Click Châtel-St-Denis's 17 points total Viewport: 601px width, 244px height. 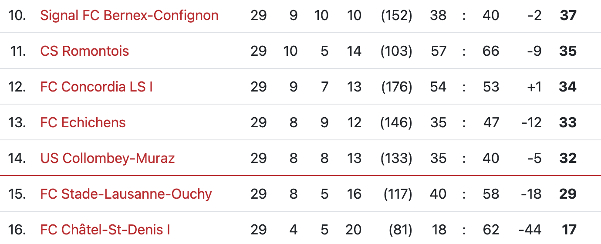click(569, 230)
